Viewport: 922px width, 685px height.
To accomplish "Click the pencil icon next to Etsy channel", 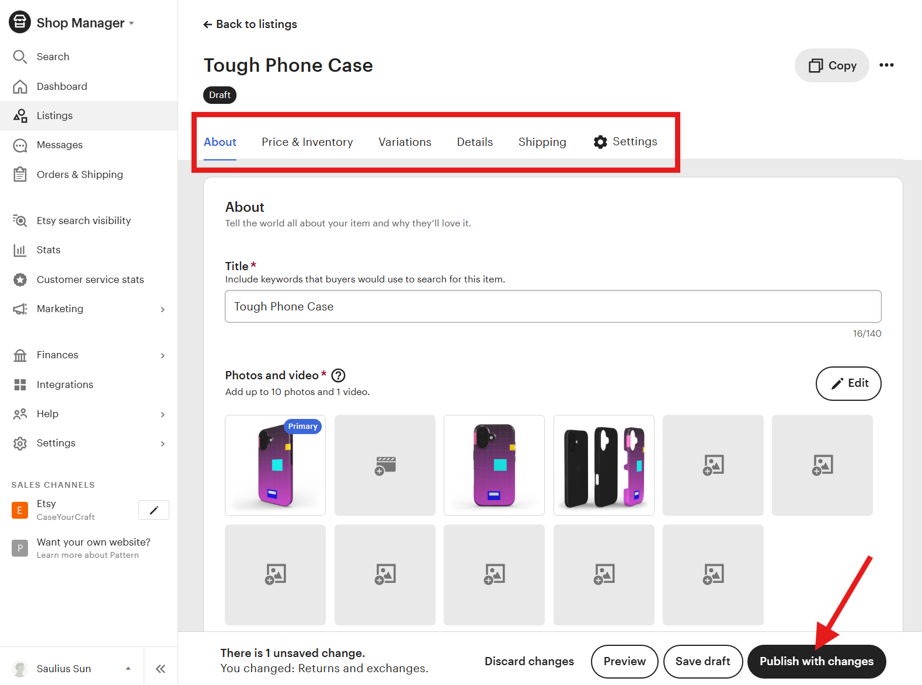I will click(154, 510).
